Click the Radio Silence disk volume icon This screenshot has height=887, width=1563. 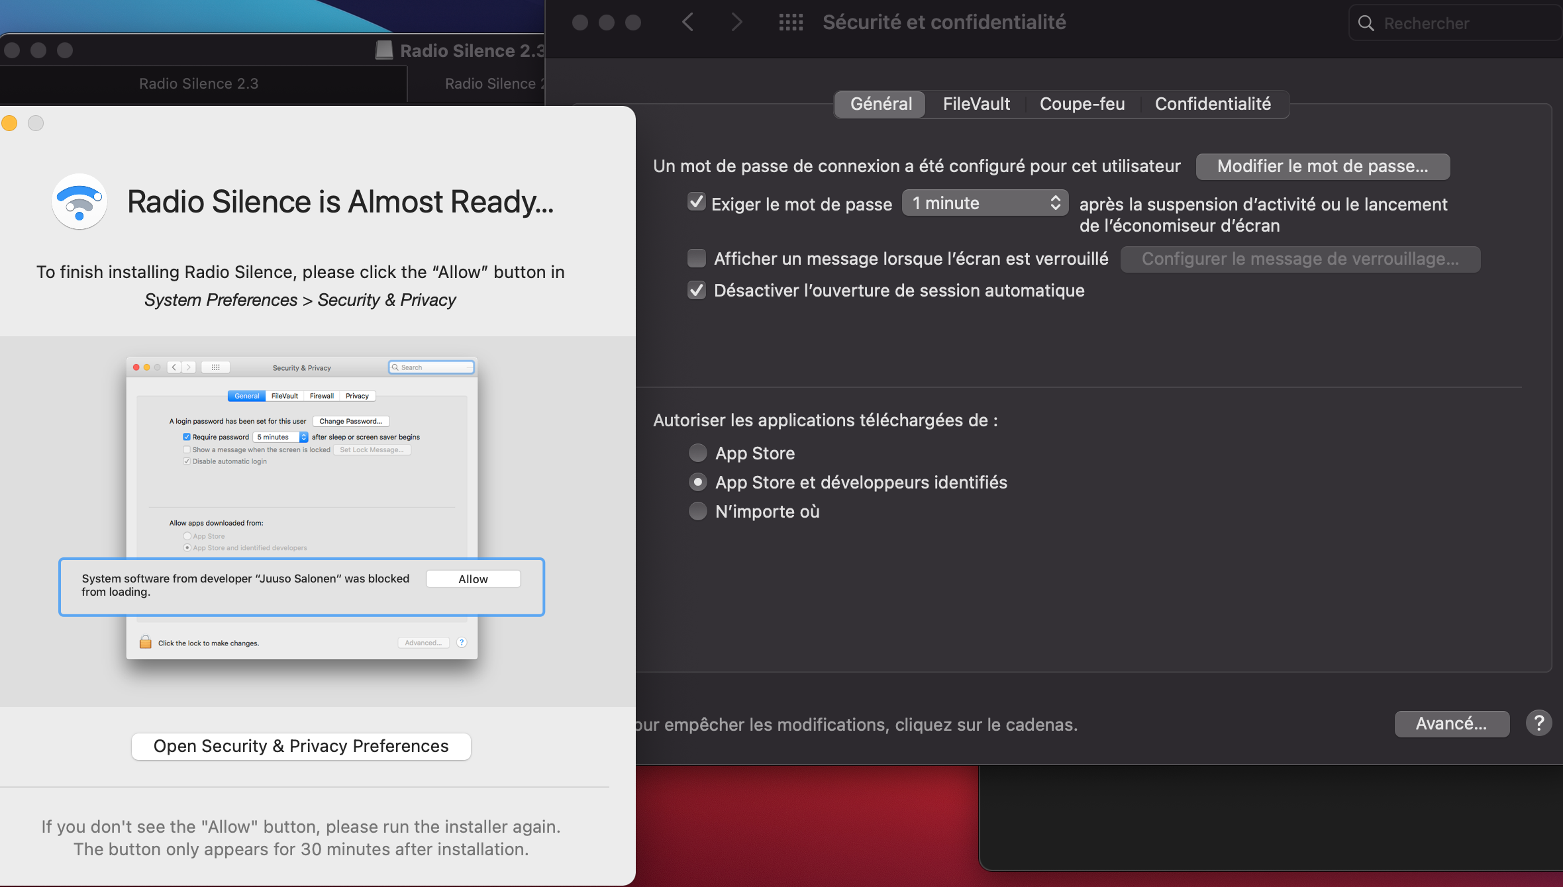pyautogui.click(x=384, y=50)
